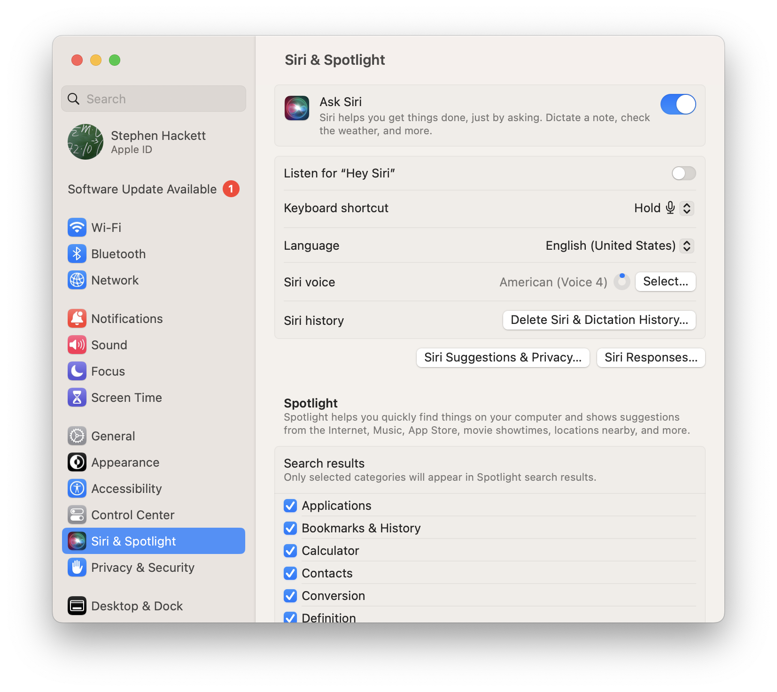Open Stephen Hackett Apple ID settings
The width and height of the screenshot is (777, 692).
[x=154, y=142]
